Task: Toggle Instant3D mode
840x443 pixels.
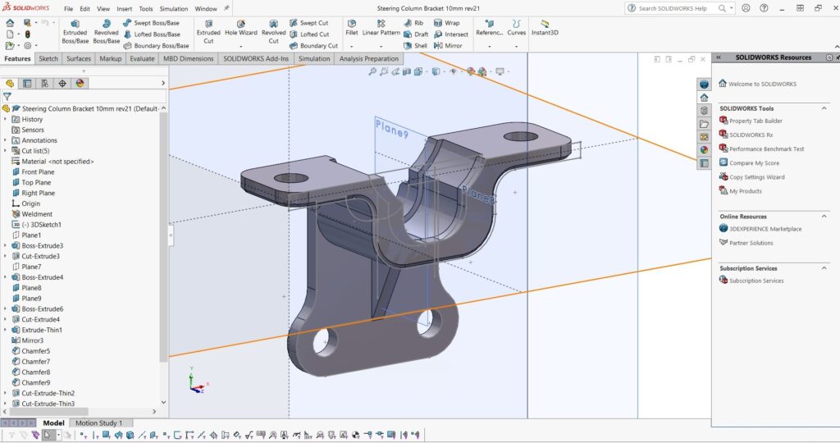Action: 545,28
